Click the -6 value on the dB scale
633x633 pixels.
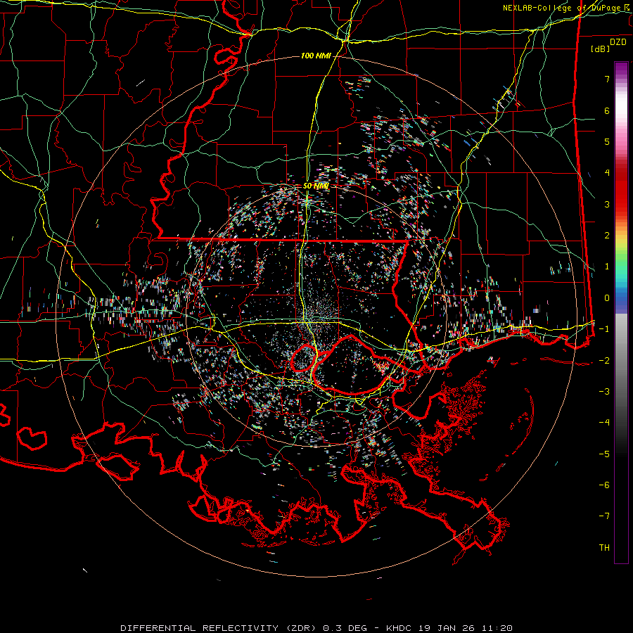[604, 485]
